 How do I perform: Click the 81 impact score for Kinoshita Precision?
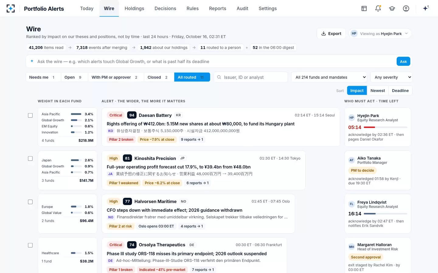pyautogui.click(x=127, y=158)
